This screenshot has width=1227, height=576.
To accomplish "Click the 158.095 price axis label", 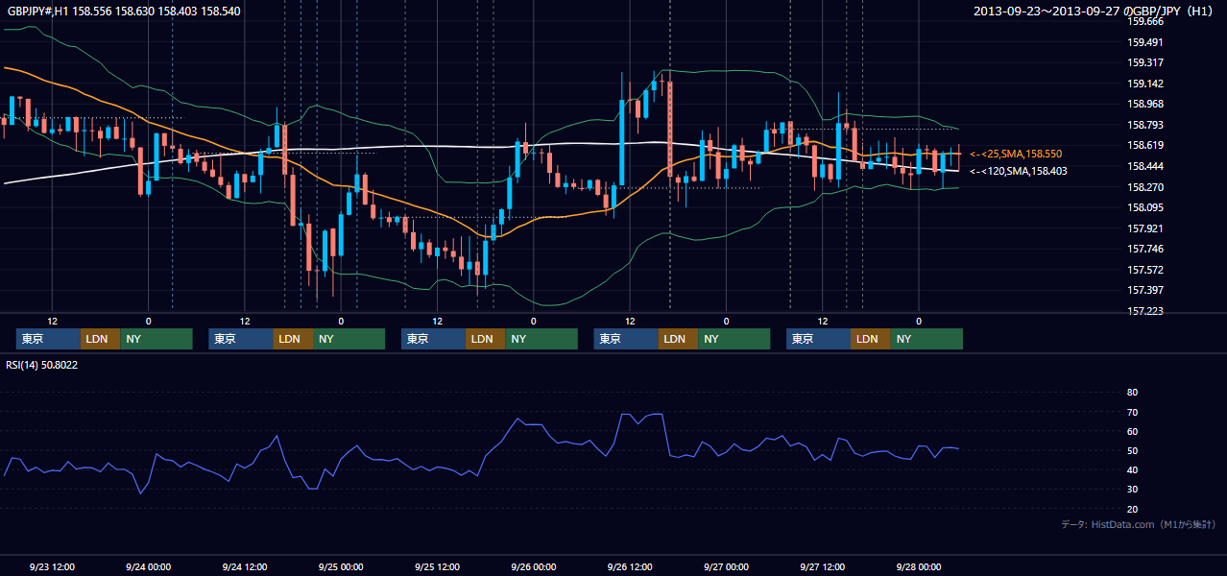I will coord(1145,207).
